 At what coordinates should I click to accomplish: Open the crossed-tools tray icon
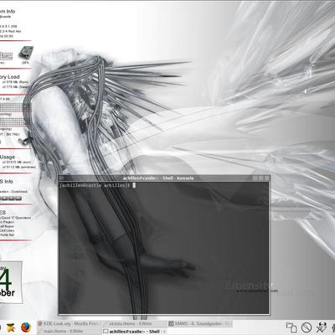[x=322, y=327]
